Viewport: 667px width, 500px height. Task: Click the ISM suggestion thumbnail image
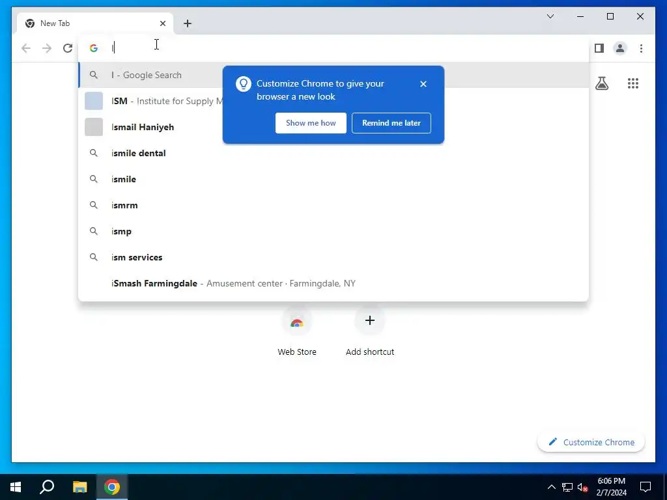(94, 101)
